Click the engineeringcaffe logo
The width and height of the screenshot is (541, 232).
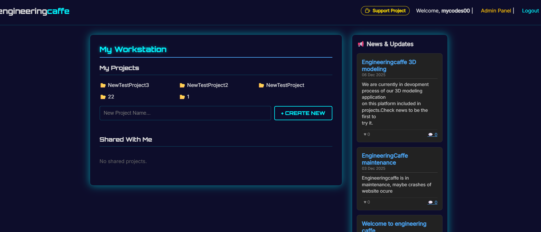35,11
